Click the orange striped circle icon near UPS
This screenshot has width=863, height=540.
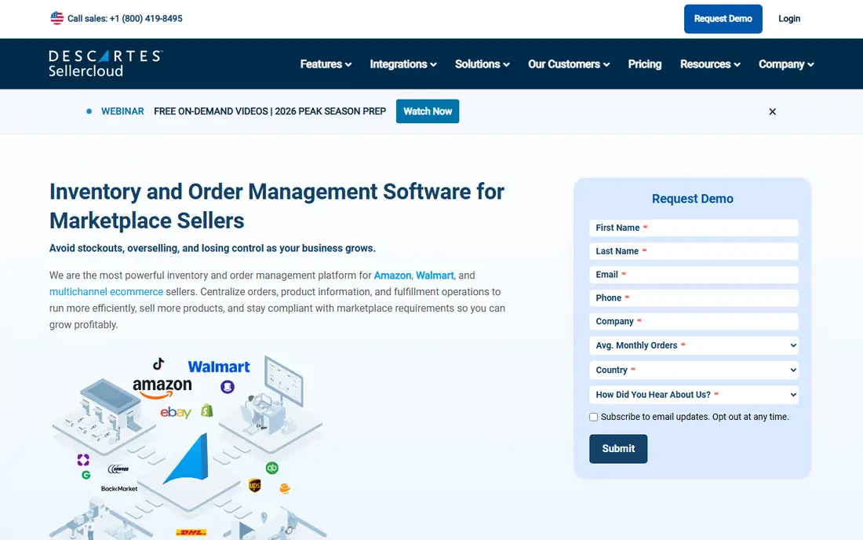click(x=285, y=488)
